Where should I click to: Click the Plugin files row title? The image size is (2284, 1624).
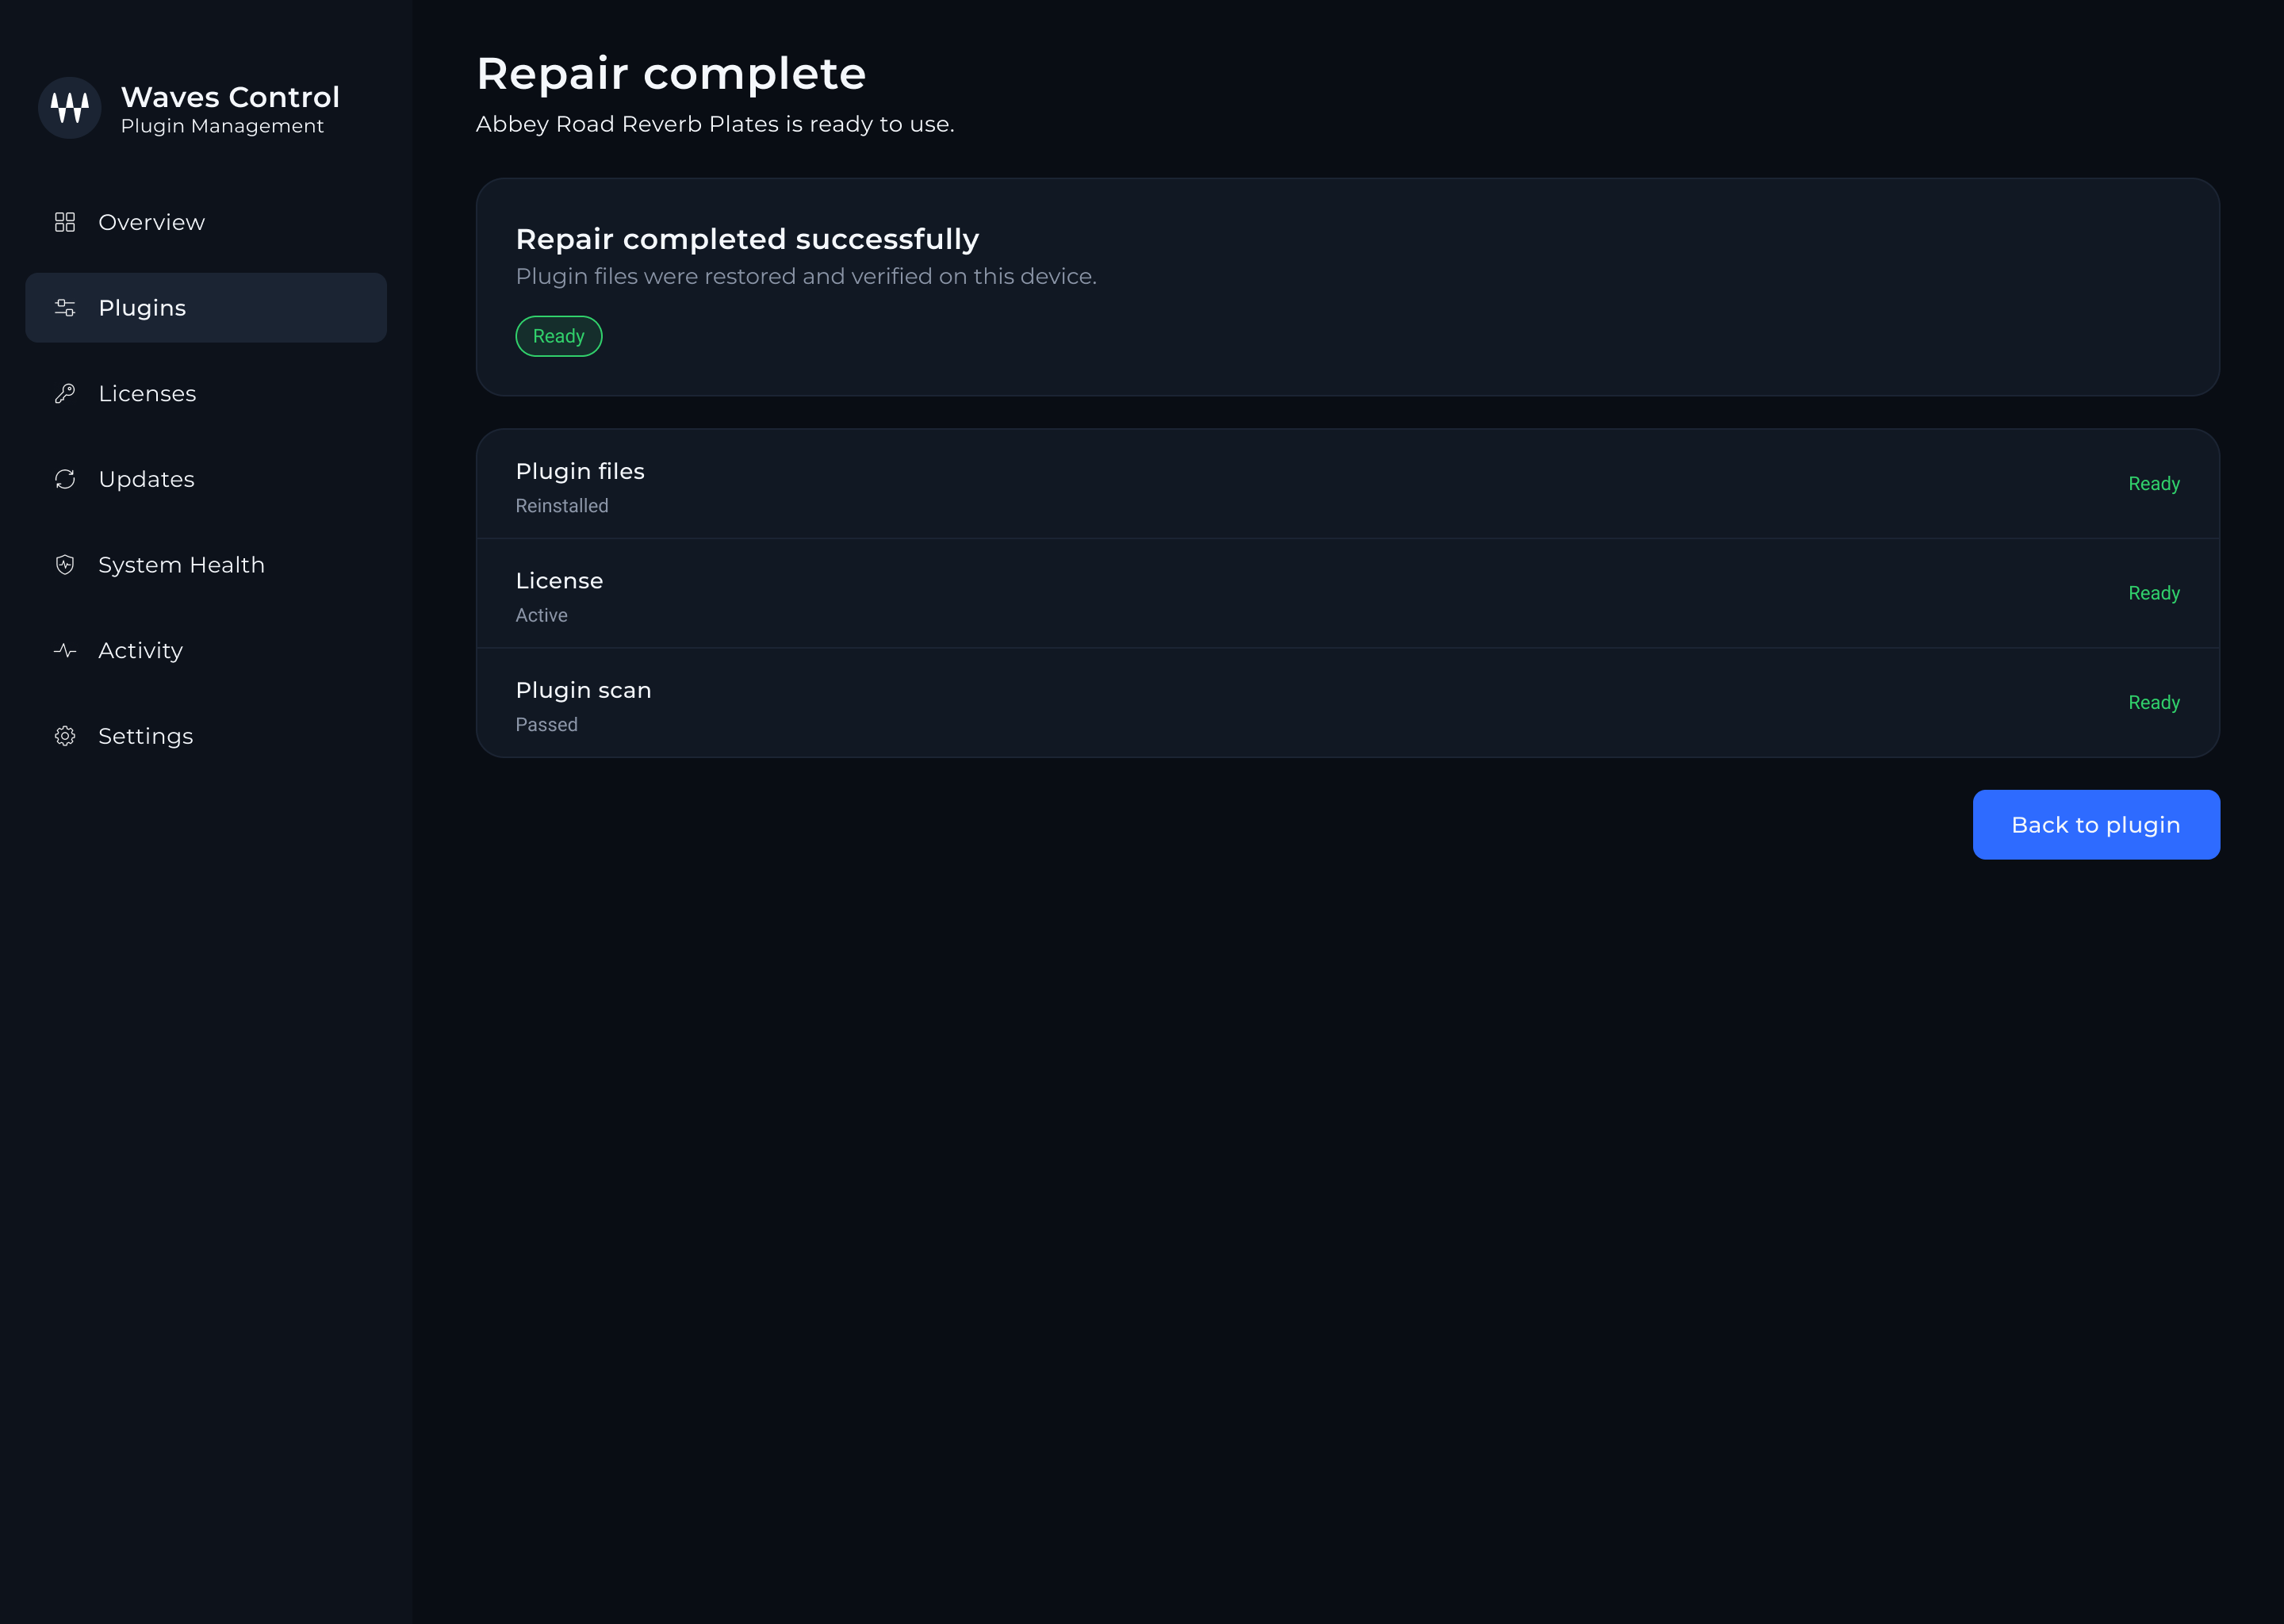click(x=580, y=471)
